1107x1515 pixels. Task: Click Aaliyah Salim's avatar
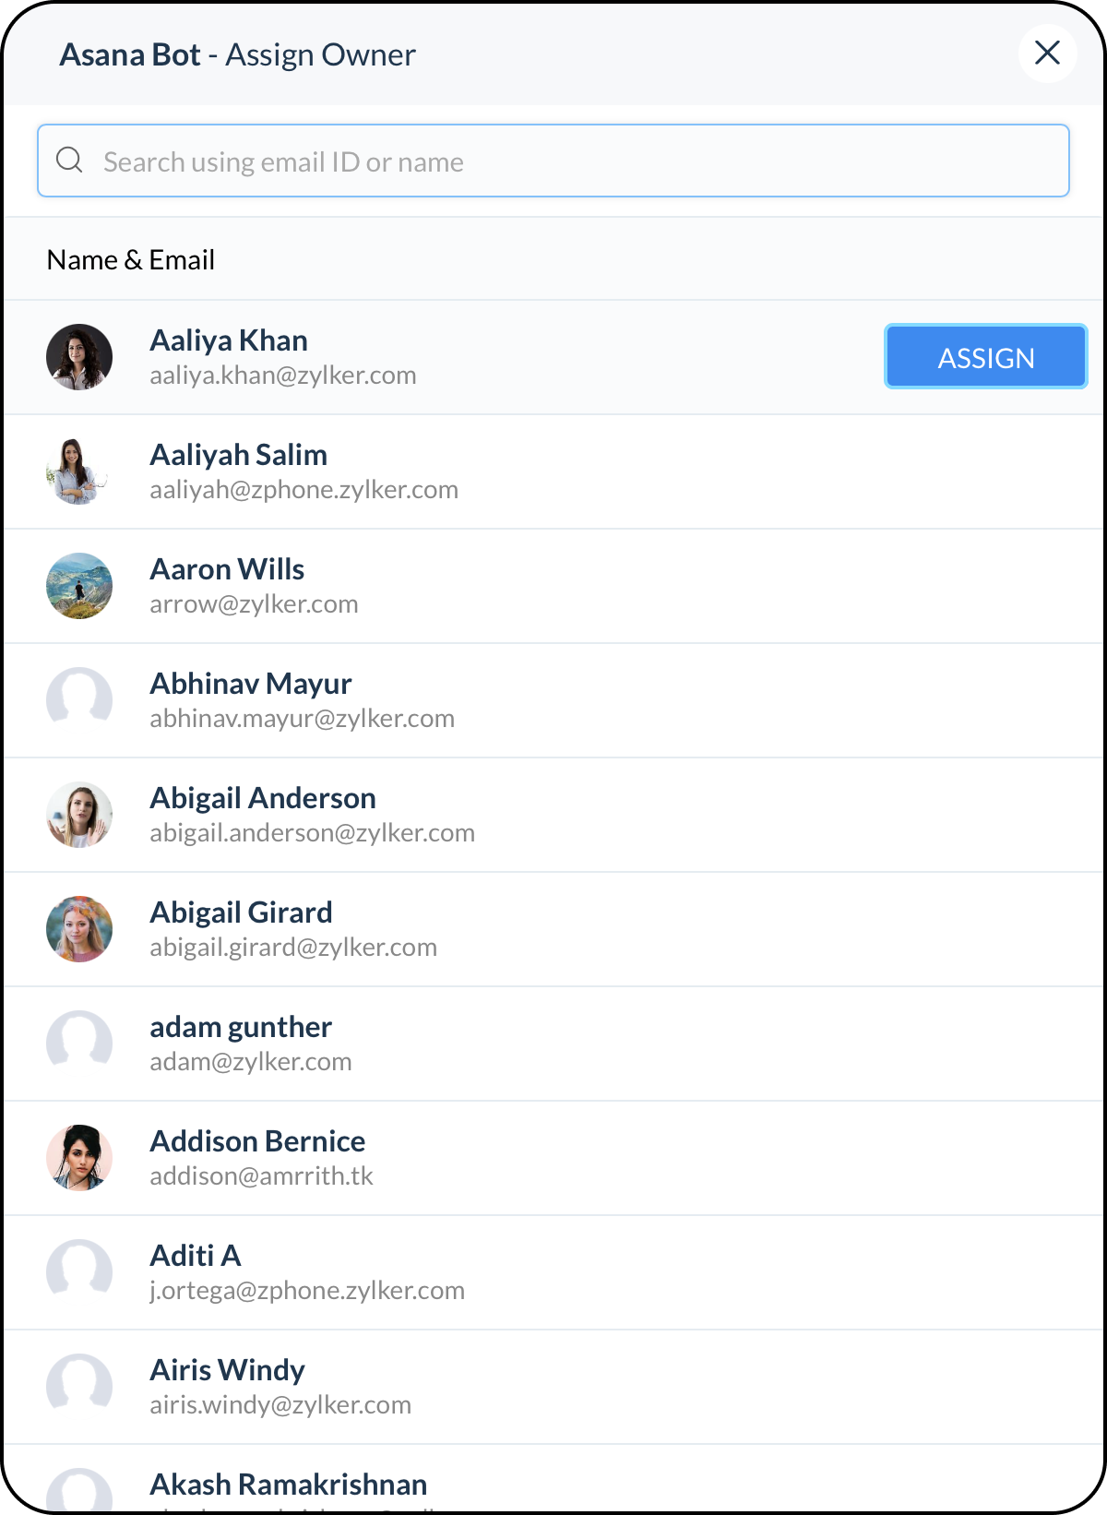[x=79, y=471]
